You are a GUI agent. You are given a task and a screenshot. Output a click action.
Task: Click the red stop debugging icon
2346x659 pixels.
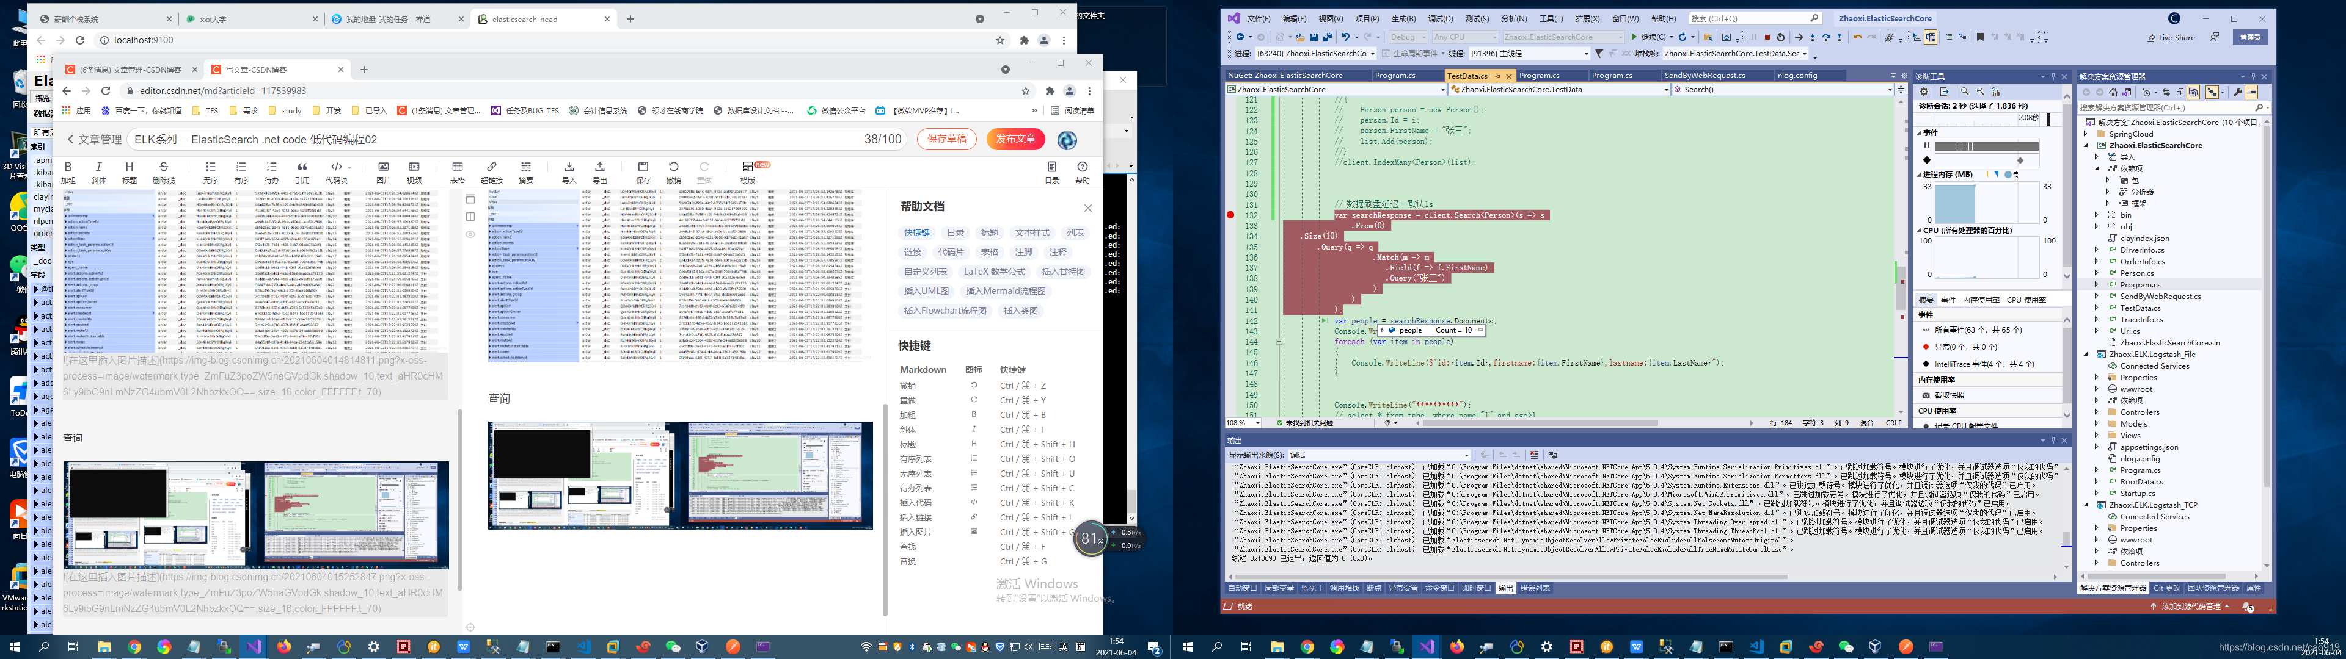[1767, 37]
